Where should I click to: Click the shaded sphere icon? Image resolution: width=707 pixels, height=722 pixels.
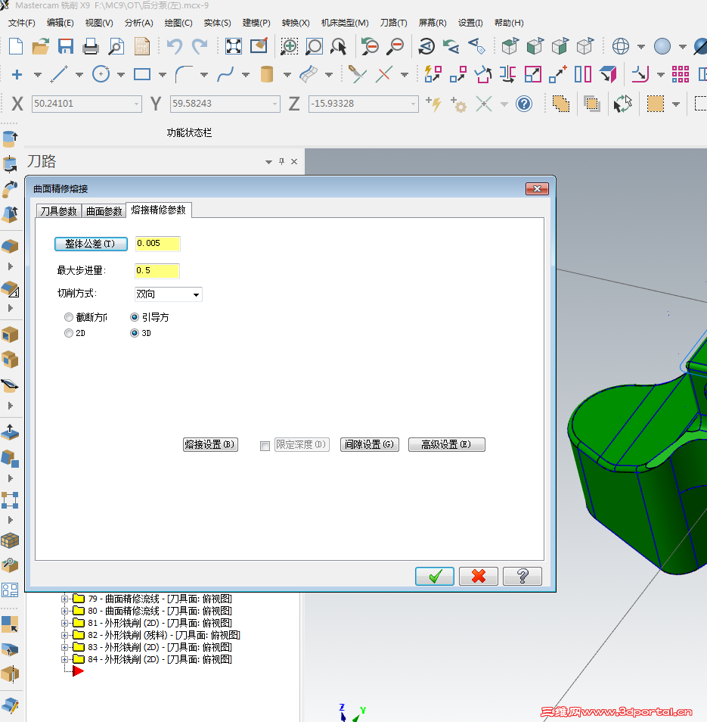pyautogui.click(x=662, y=46)
